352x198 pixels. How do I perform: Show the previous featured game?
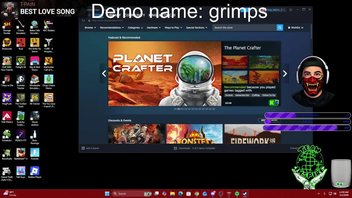coord(104,73)
